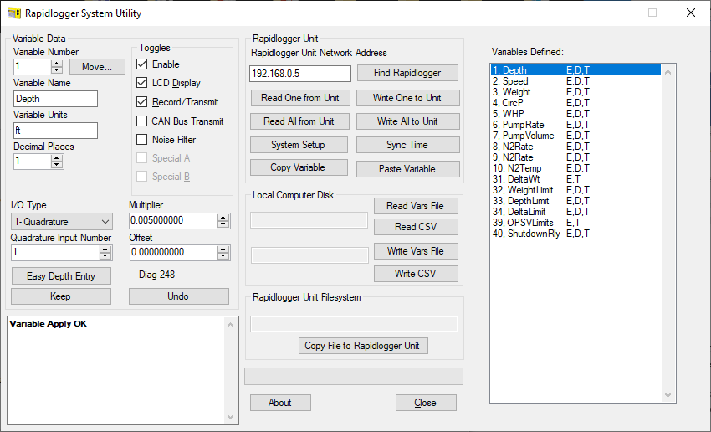Select '31, DeltaWt' in variables list

point(575,179)
